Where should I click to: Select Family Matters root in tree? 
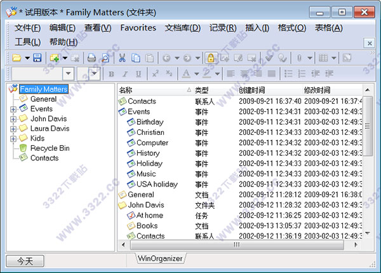(44, 89)
